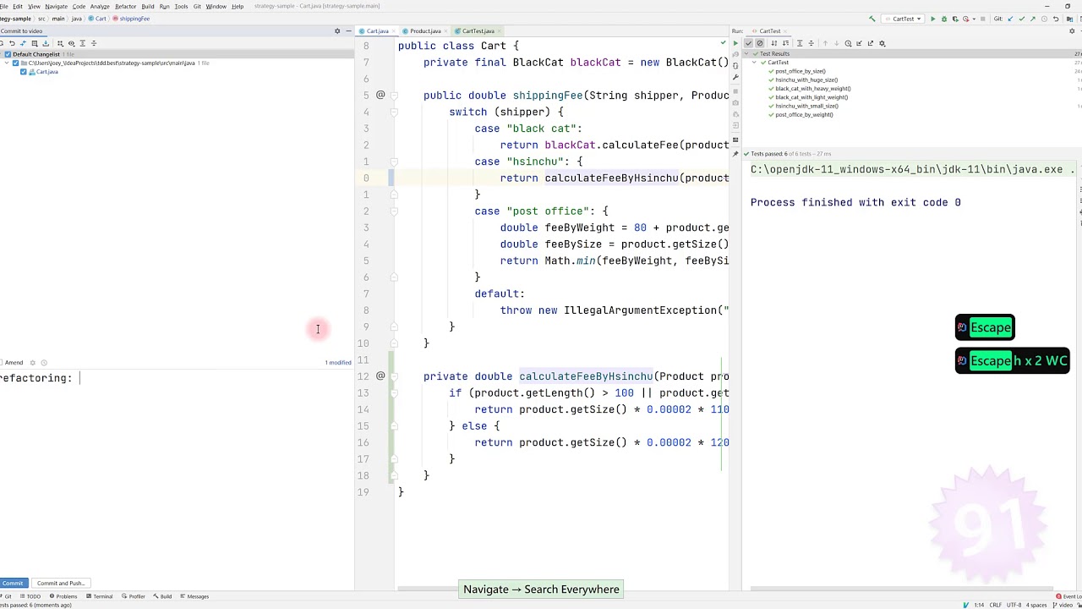Screen dimensions: 1082x609
Task: Fold the shippingFee method in gutter
Action: coord(394,96)
